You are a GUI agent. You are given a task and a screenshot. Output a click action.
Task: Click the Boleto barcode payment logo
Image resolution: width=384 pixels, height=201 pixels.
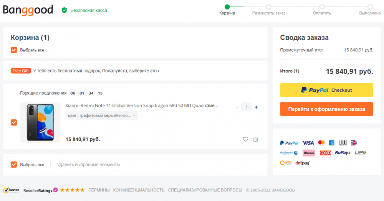point(343,143)
